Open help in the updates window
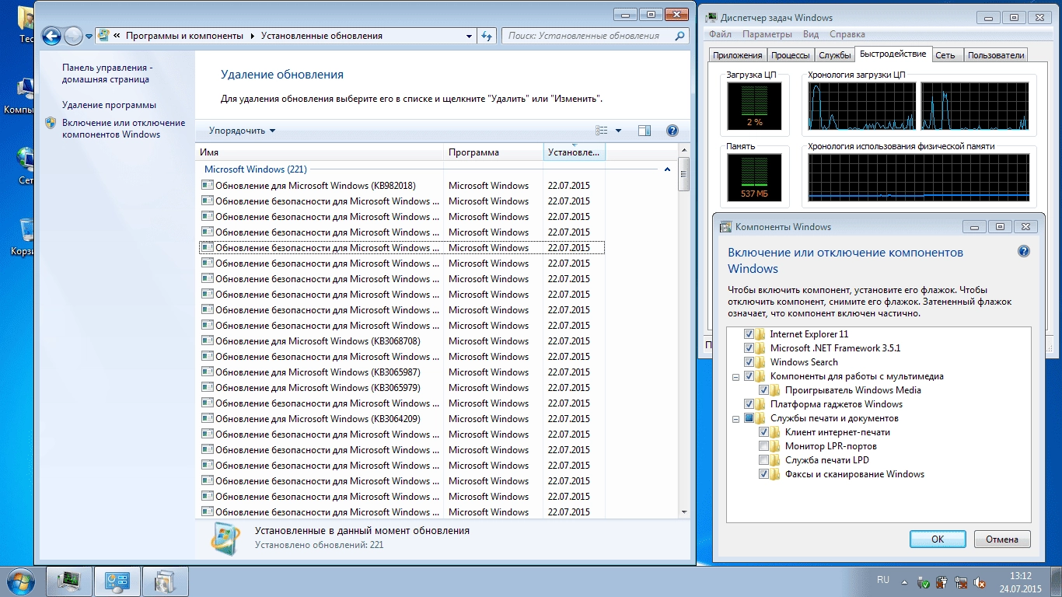 coord(672,131)
